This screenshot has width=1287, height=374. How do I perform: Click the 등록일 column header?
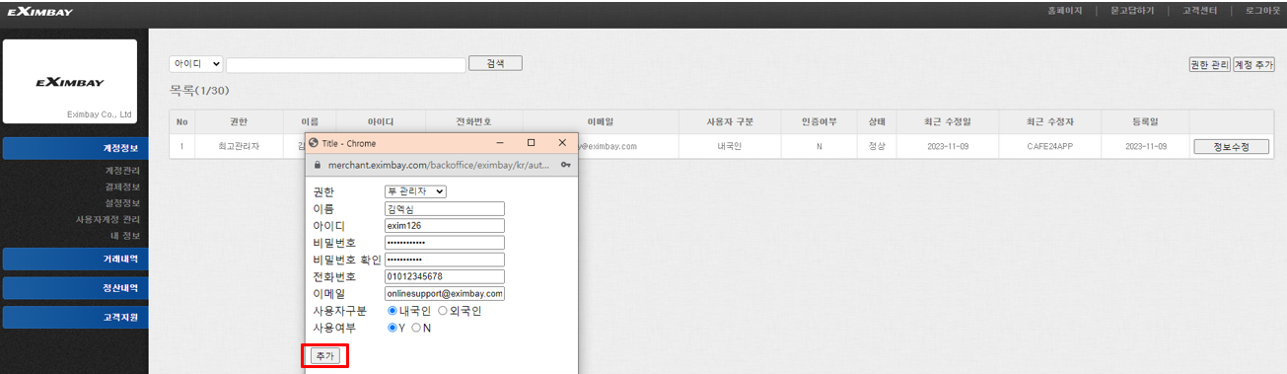[1144, 122]
